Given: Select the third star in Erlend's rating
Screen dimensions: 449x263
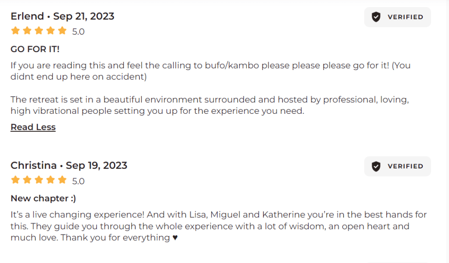Looking at the screenshot, I should 39,31.
